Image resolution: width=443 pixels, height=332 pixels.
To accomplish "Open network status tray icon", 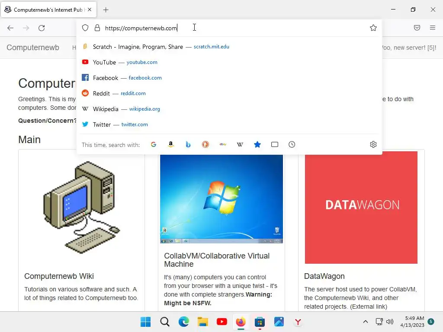I will coord(379,322).
